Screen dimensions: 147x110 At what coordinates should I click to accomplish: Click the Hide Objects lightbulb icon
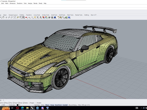pos(38,17)
